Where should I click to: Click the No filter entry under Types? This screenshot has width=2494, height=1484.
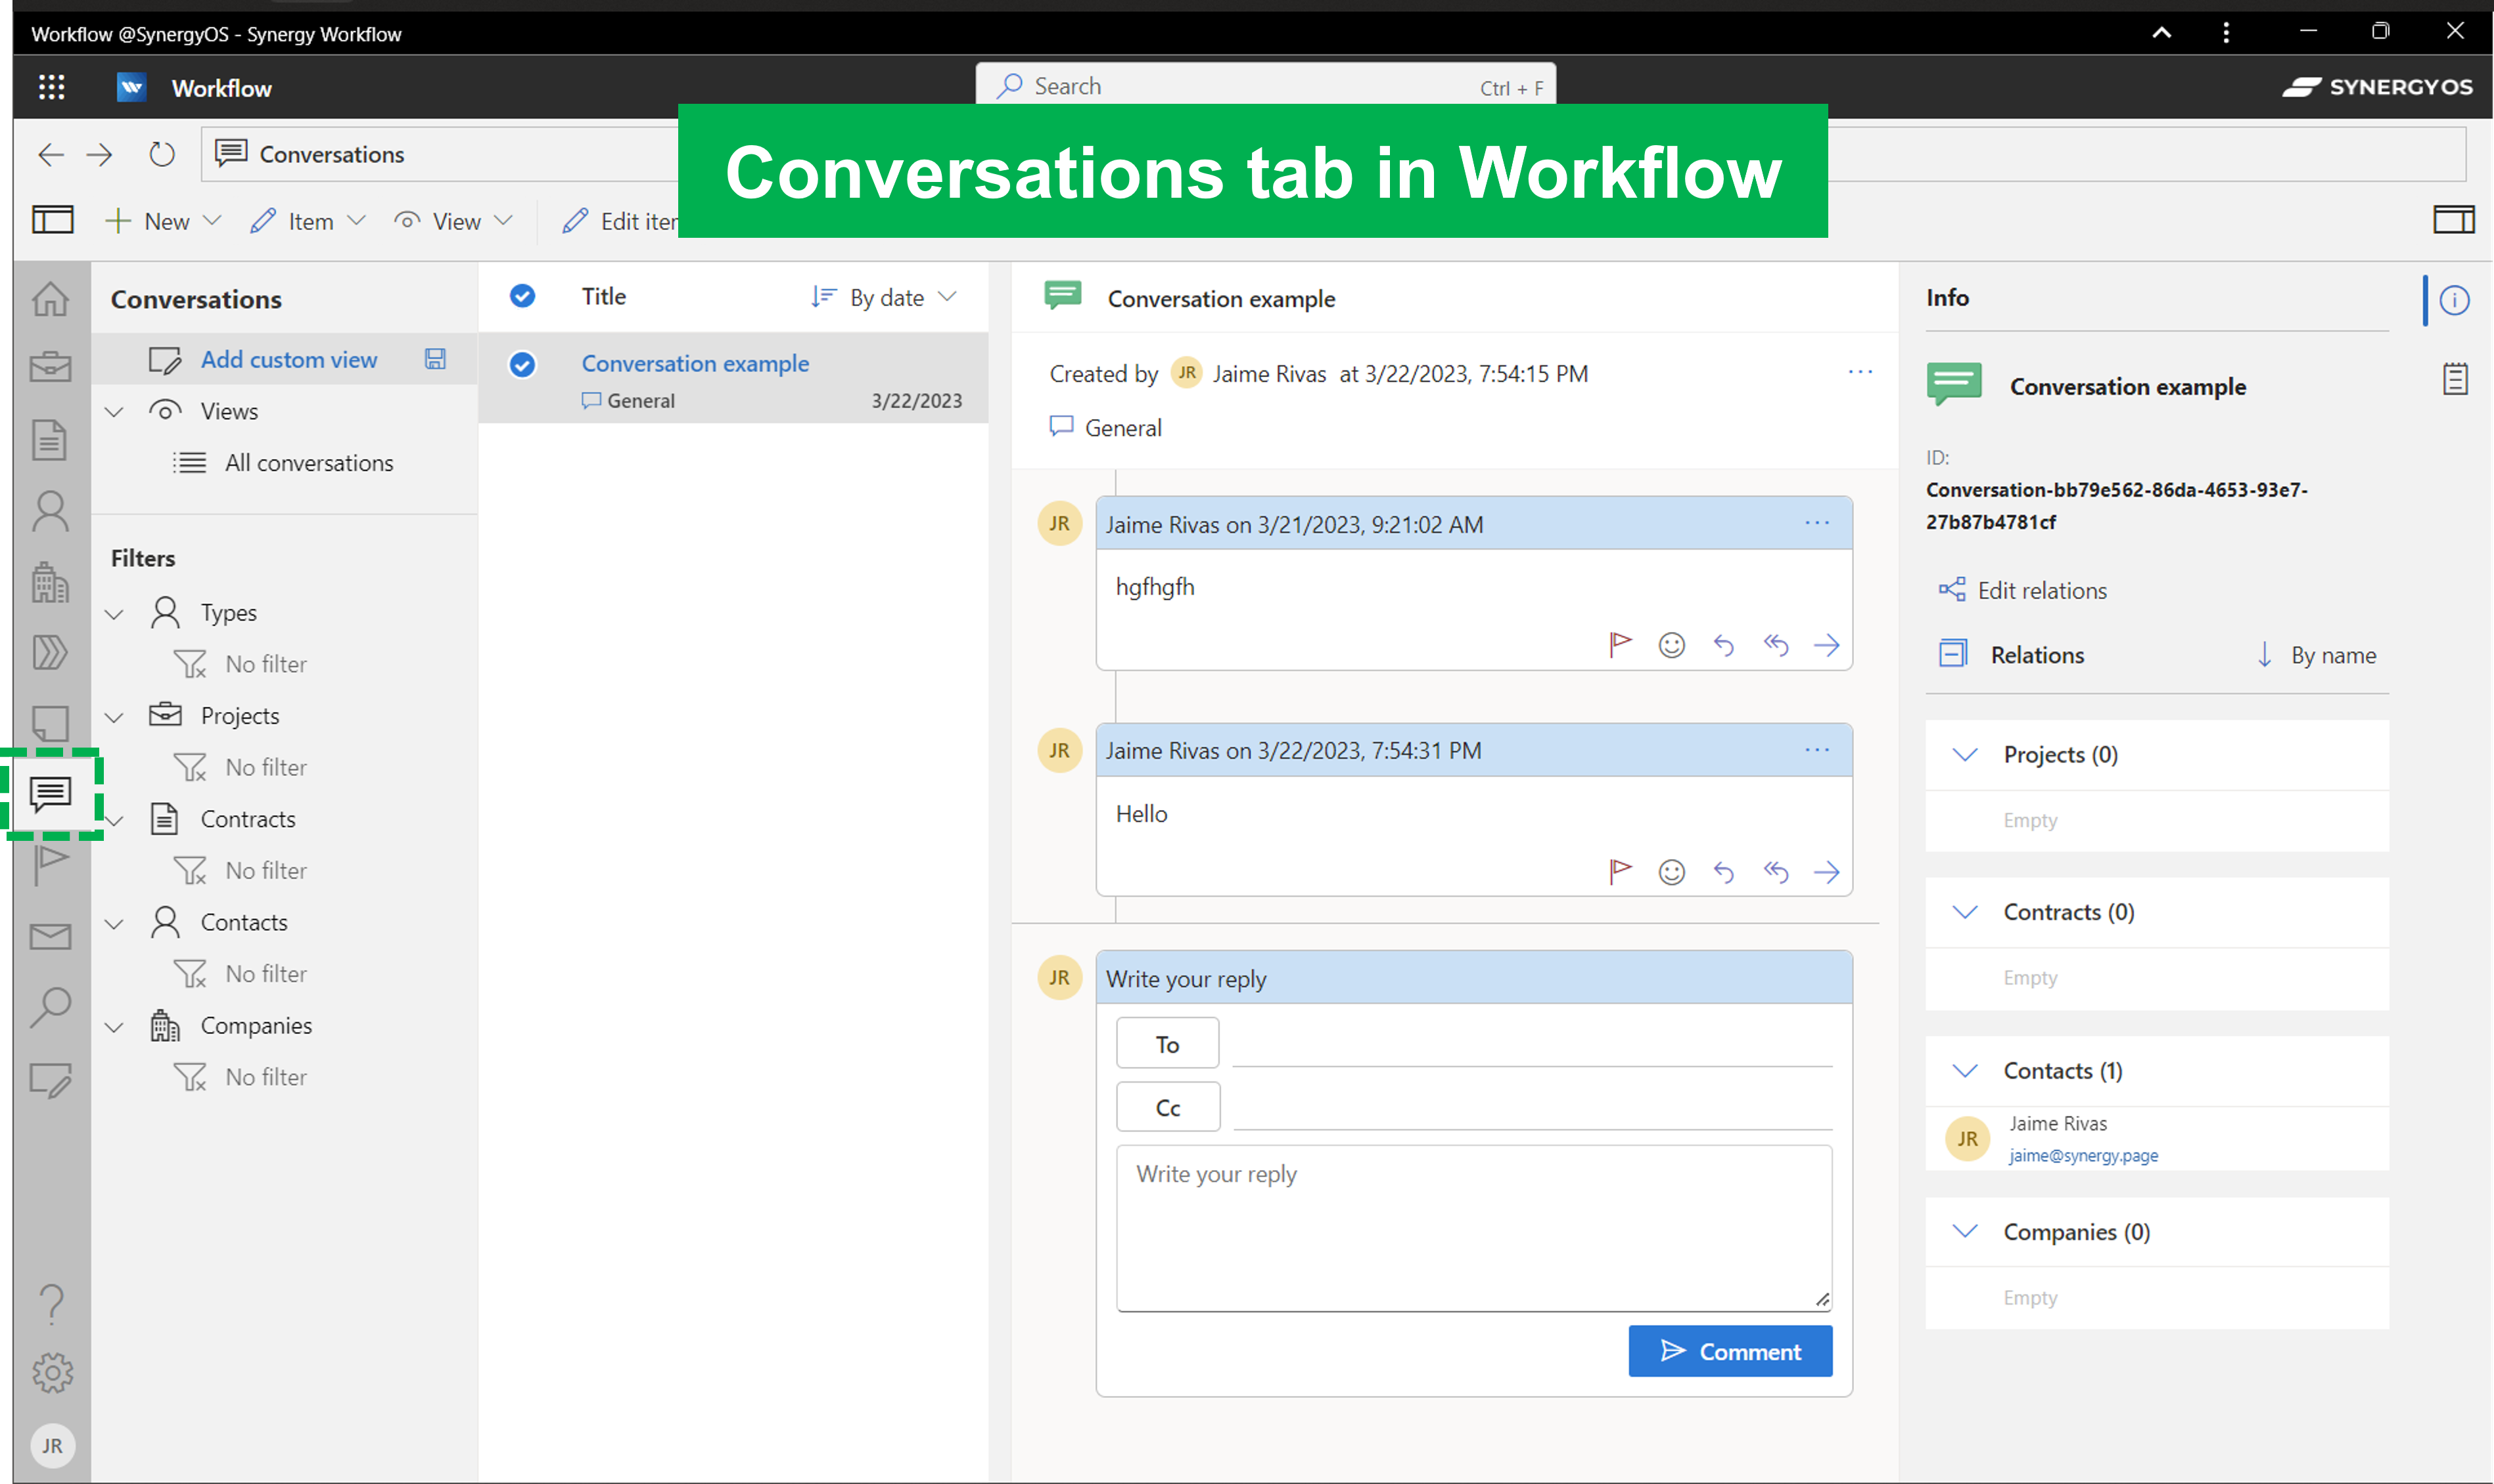pyautogui.click(x=266, y=664)
